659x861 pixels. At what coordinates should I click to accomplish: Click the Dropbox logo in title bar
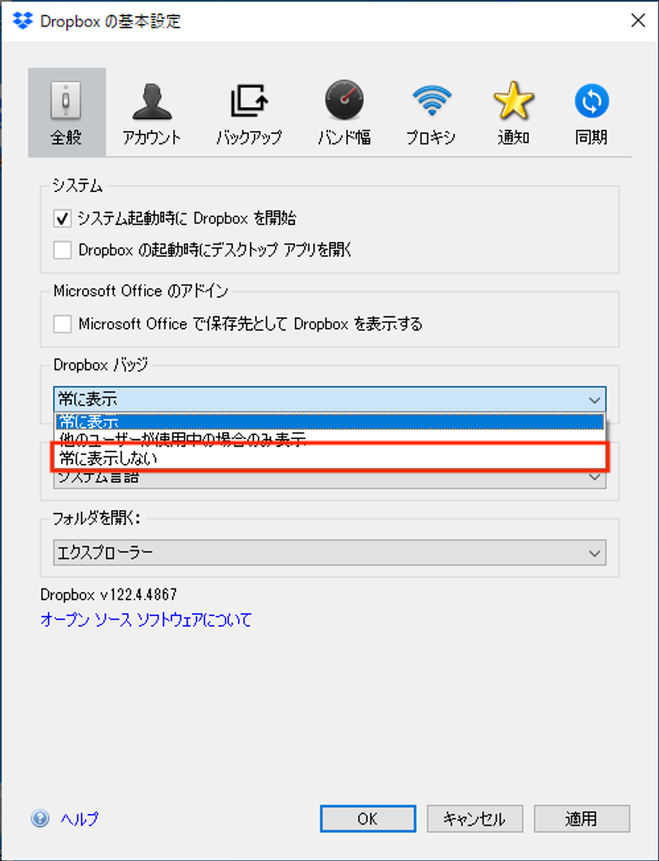tap(22, 21)
